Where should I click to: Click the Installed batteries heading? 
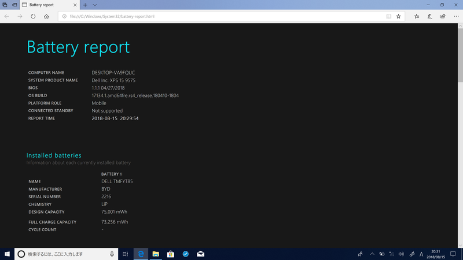(54, 155)
